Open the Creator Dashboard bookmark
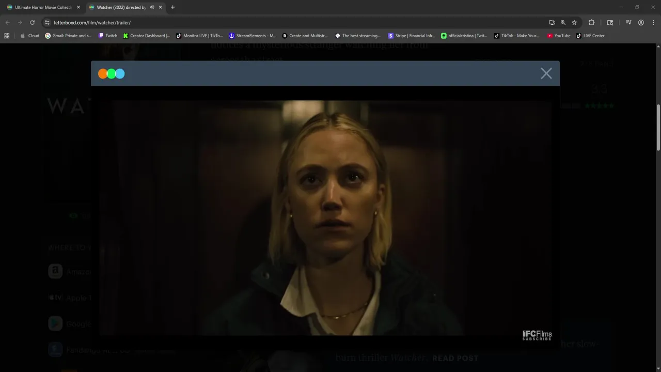The width and height of the screenshot is (661, 372). tap(147, 36)
